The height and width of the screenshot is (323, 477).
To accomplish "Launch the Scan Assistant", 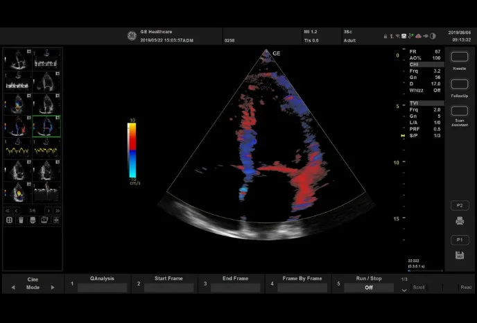I will coord(459,111).
